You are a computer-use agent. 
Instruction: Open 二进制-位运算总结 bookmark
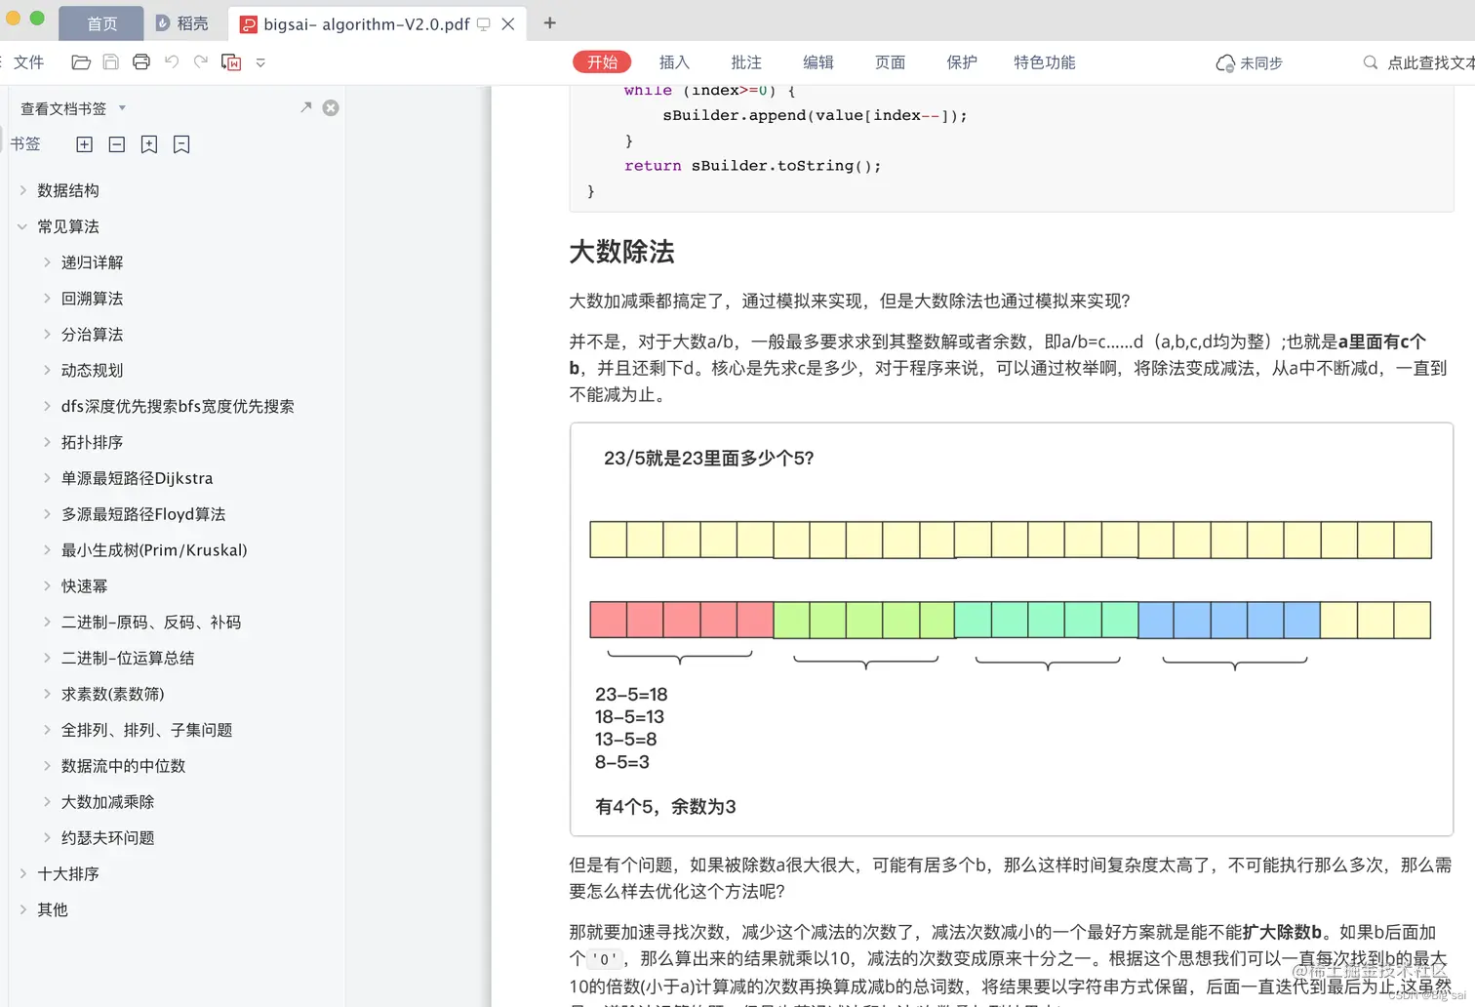tap(128, 659)
